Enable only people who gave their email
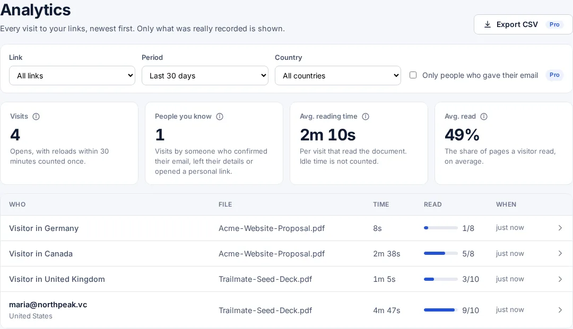573x329 pixels. (413, 75)
